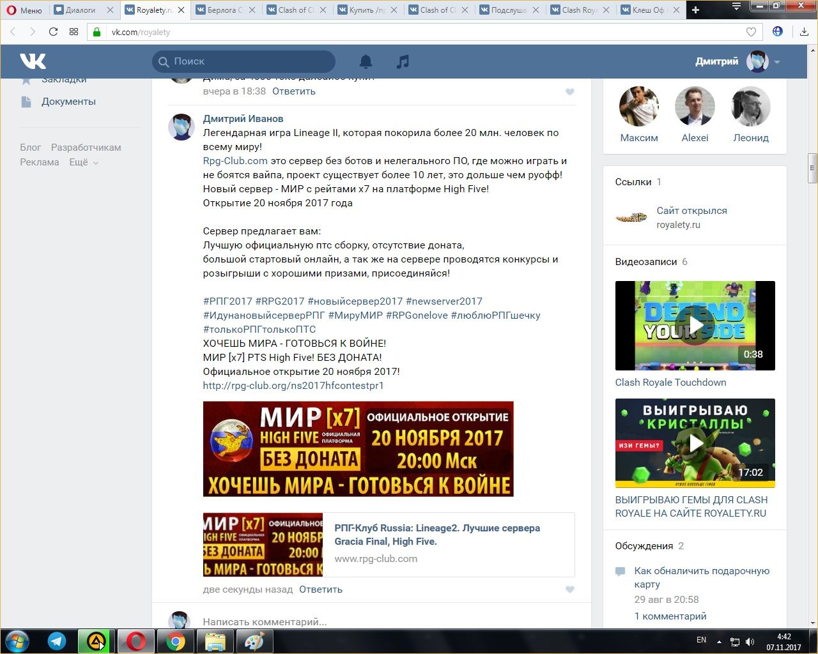Open the Реклама footer link
This screenshot has width=818, height=654.
pyautogui.click(x=39, y=162)
